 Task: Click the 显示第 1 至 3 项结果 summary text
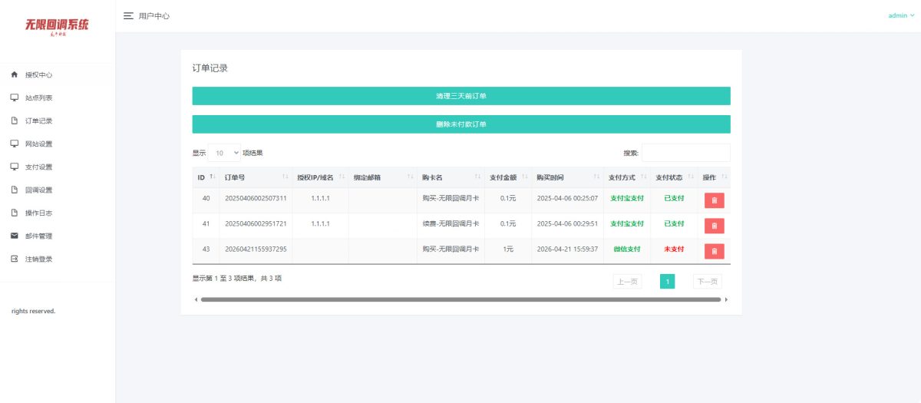pos(237,279)
